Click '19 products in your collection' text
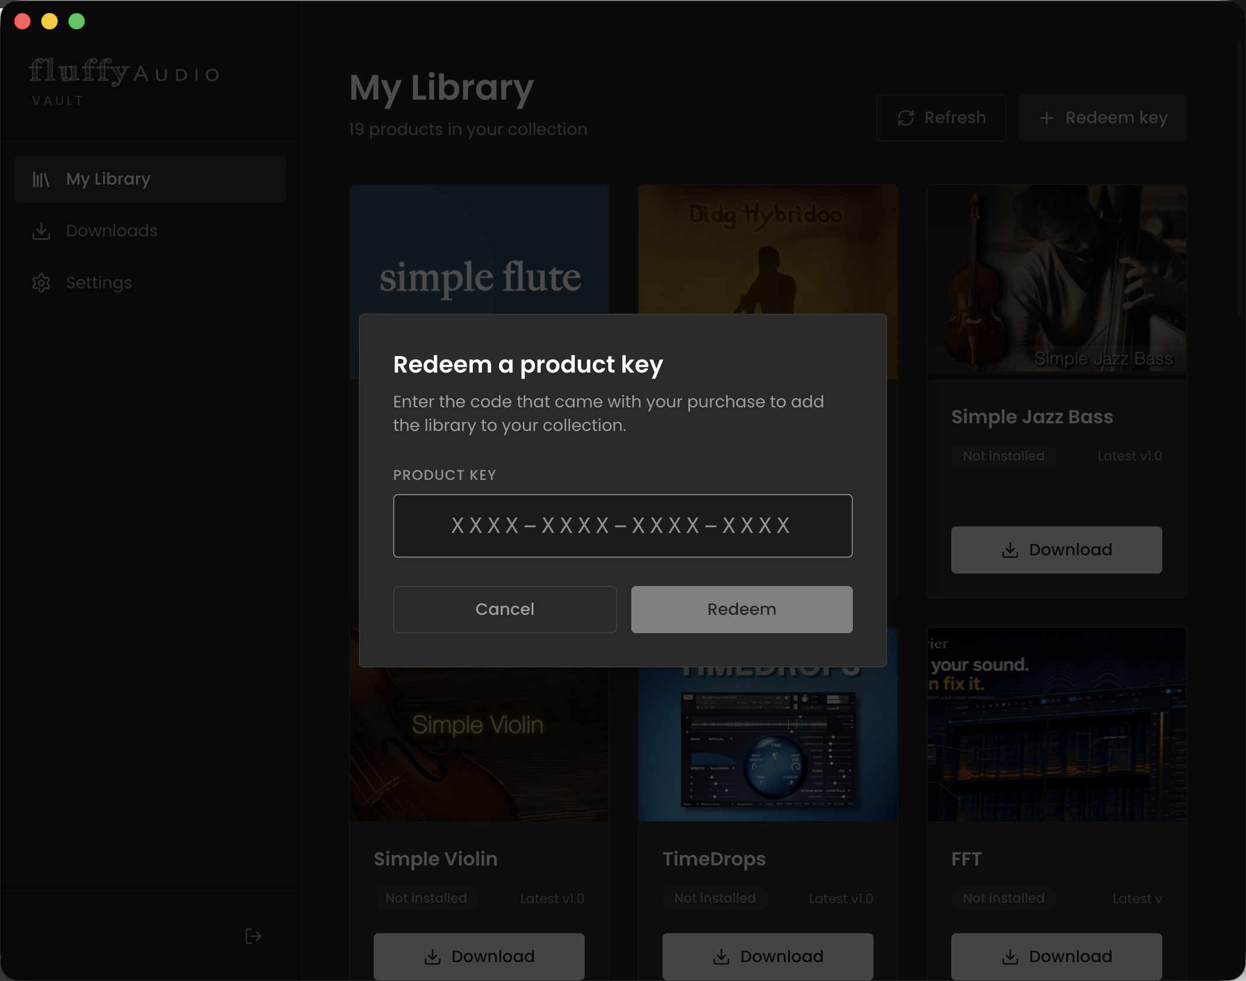The image size is (1246, 981). [468, 130]
